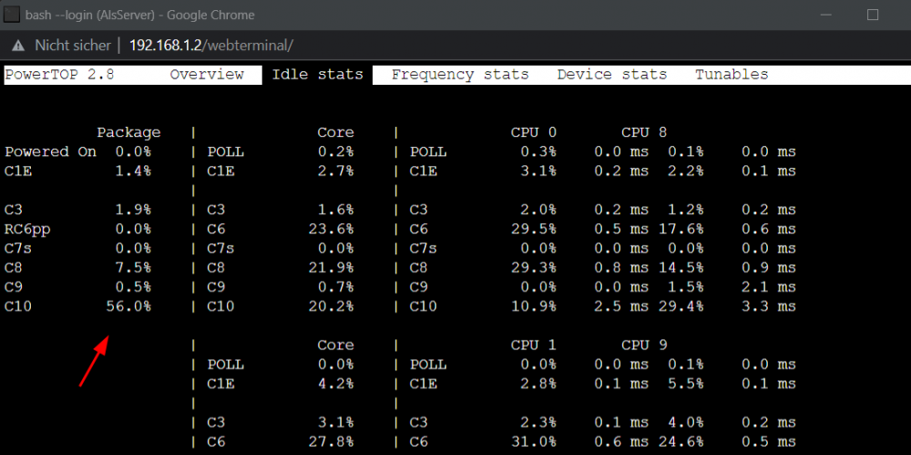911x455 pixels.
Task: Click the red arrow annotation
Action: pyautogui.click(x=94, y=361)
